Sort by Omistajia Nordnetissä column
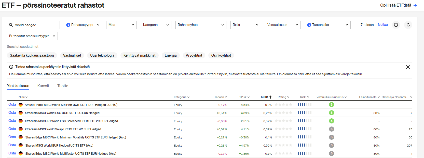Viewport: 424px width, 158px height. [x=397, y=97]
